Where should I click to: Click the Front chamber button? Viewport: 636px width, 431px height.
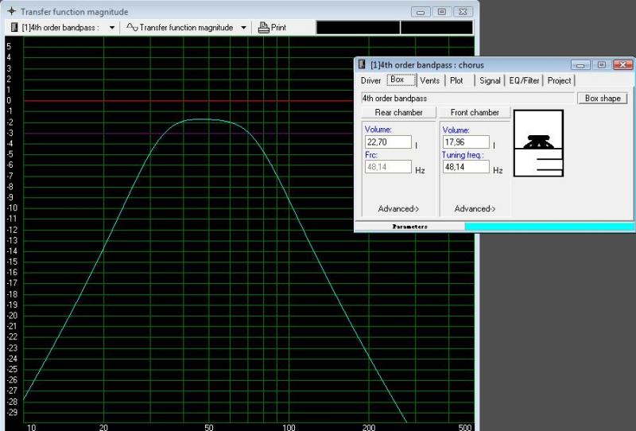click(x=475, y=113)
